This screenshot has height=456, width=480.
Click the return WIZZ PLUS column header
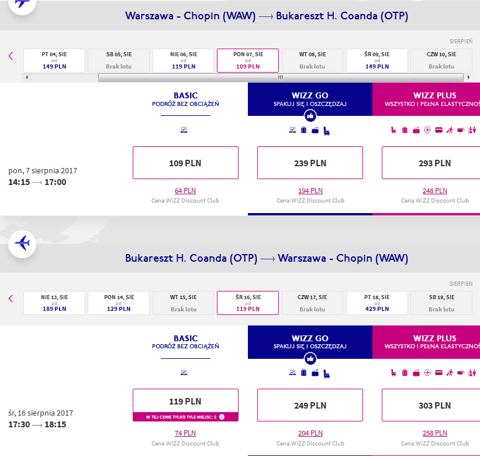point(426,342)
